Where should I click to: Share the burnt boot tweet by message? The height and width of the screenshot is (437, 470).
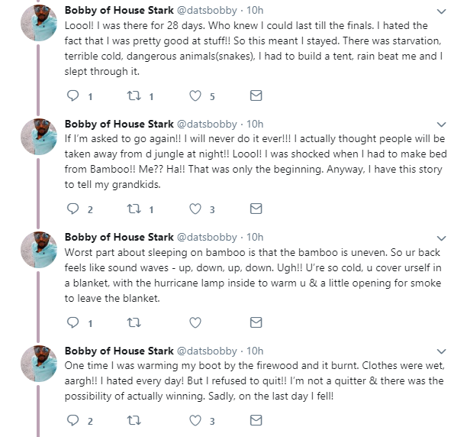(x=256, y=420)
